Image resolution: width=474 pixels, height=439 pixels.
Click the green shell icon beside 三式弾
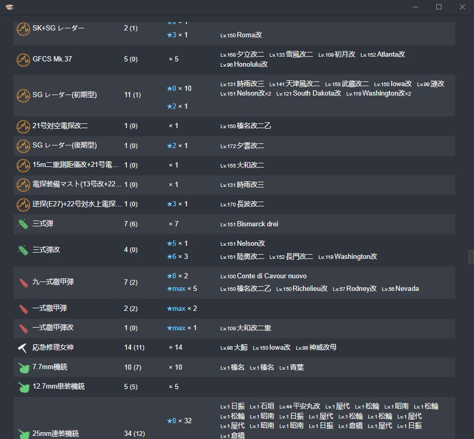click(x=23, y=224)
